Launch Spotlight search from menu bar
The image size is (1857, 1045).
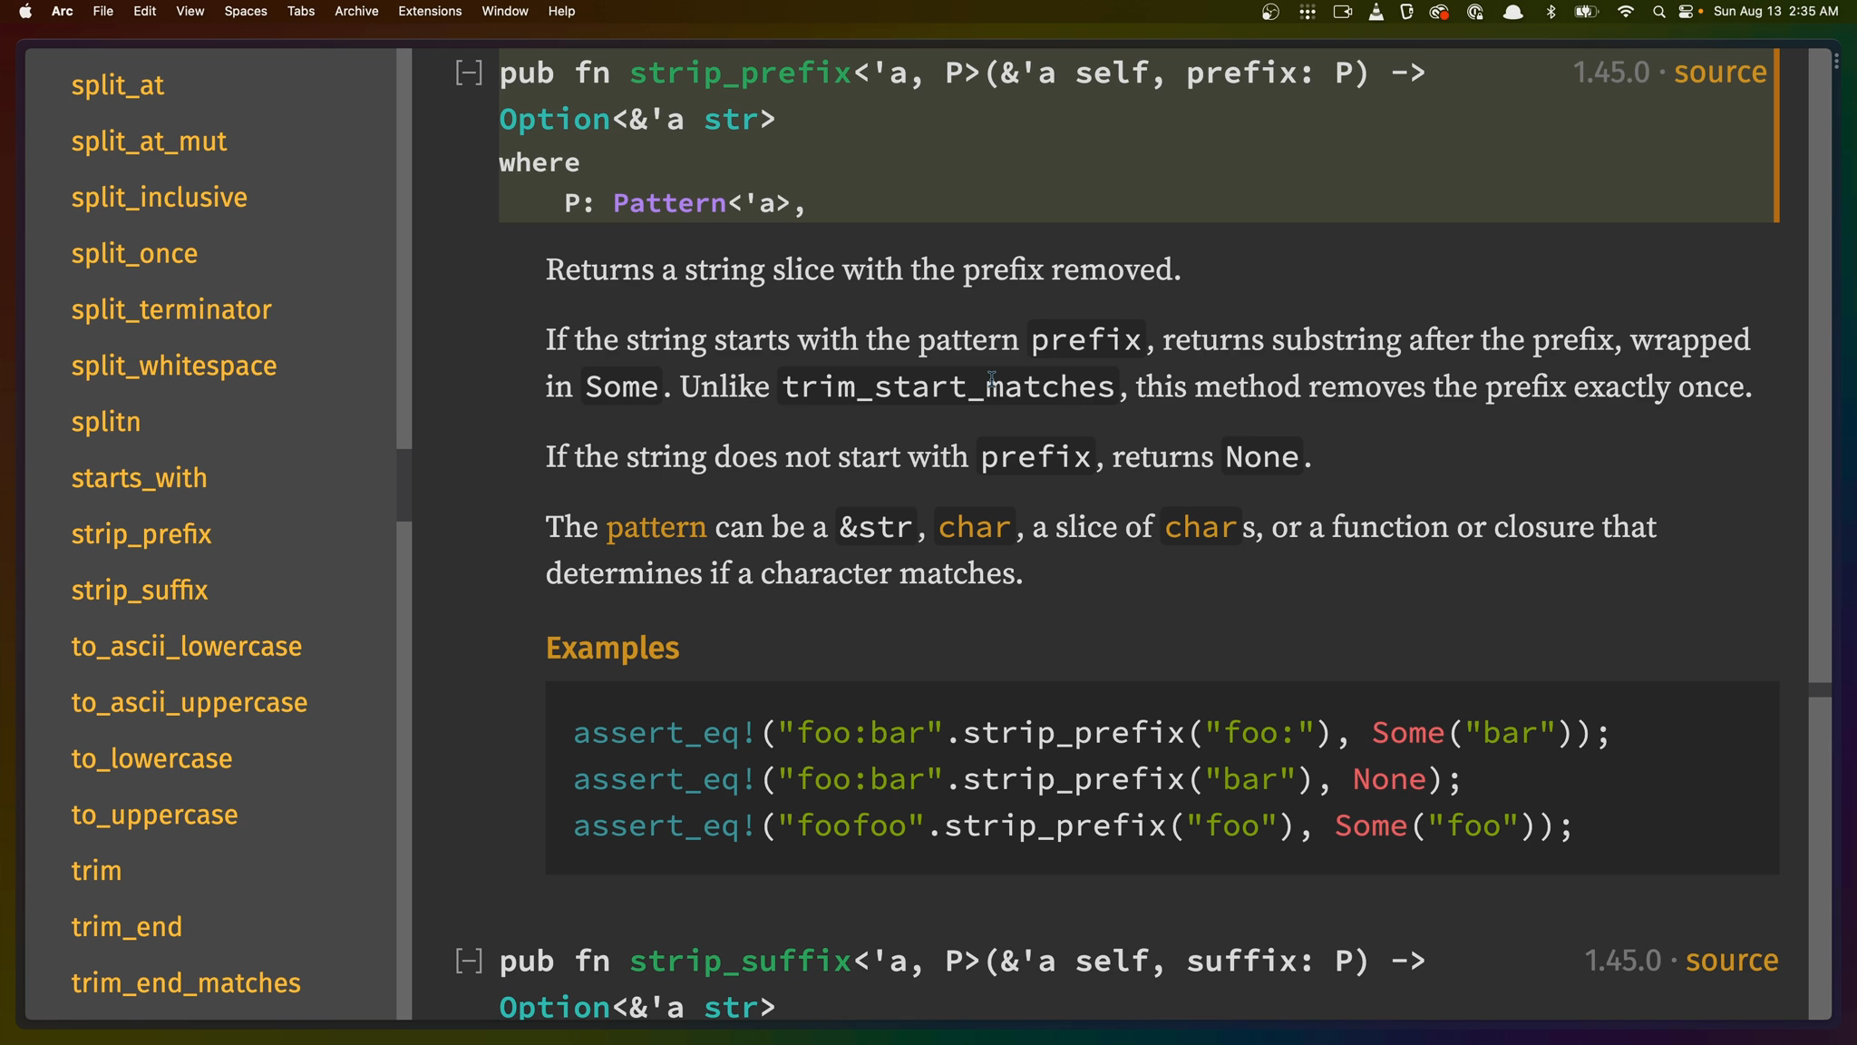(1658, 13)
